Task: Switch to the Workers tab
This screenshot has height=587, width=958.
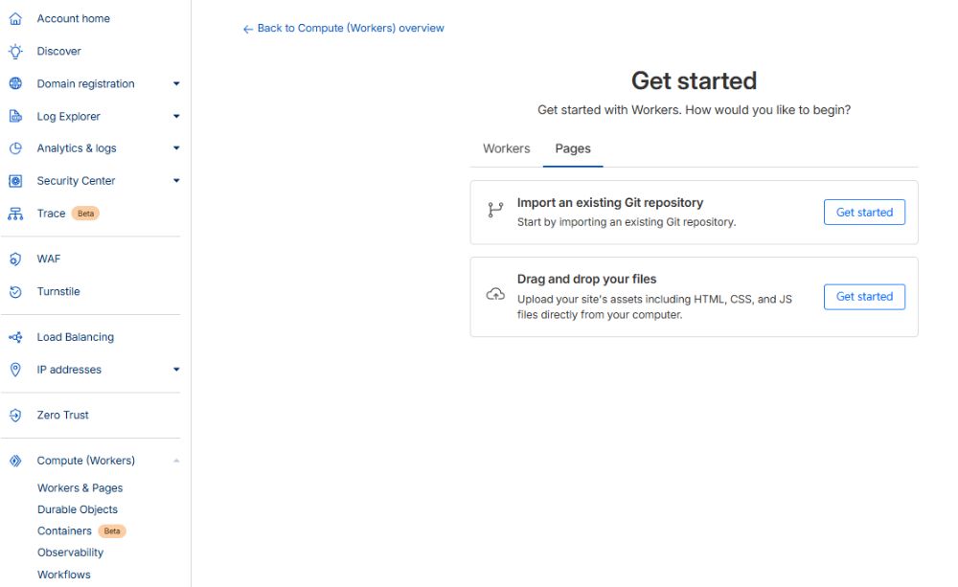Action: 506,148
